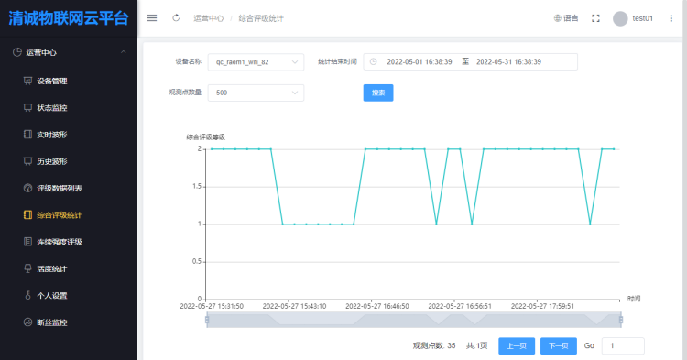Expand the 设备名称 dropdown qc_raem1_wifi_82
The height and width of the screenshot is (360, 687).
(256, 61)
